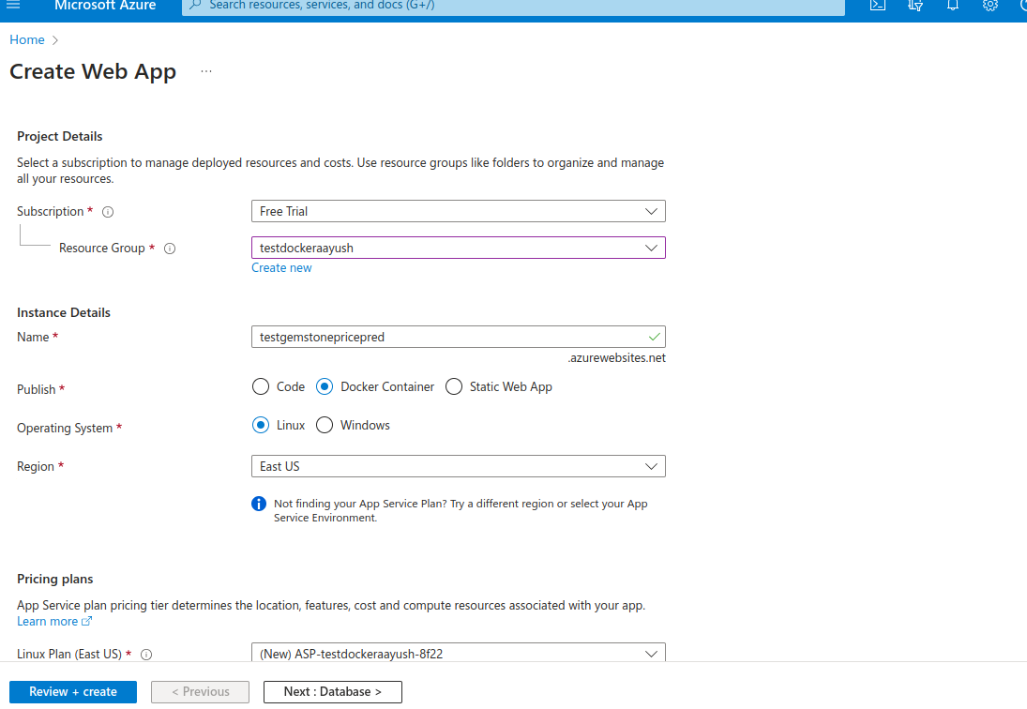The width and height of the screenshot is (1027, 709).
Task: Open the ellipsis menu beside Create Web App
Action: 206,71
